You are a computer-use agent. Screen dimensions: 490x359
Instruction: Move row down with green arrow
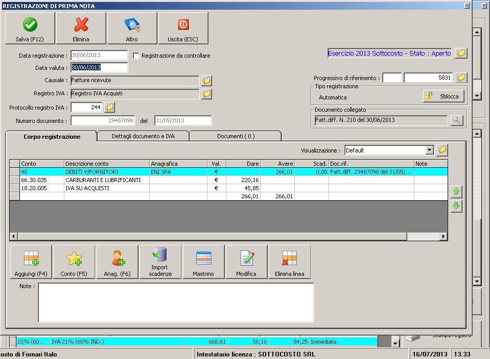pos(456,206)
